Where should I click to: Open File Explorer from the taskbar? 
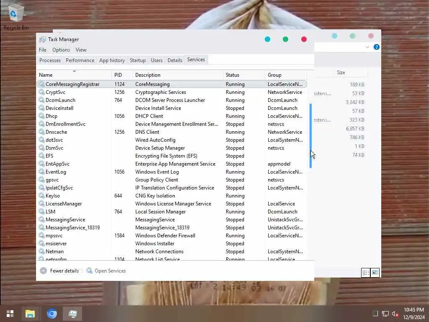pyautogui.click(x=30, y=314)
